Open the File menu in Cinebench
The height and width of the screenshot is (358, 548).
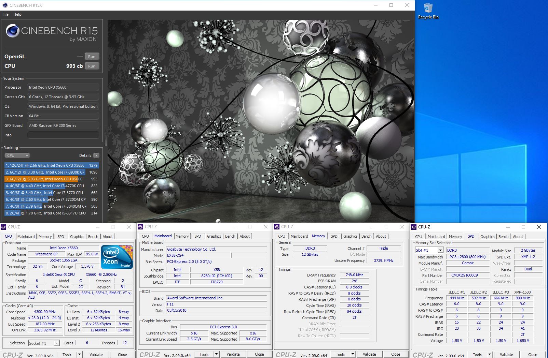pos(5,14)
